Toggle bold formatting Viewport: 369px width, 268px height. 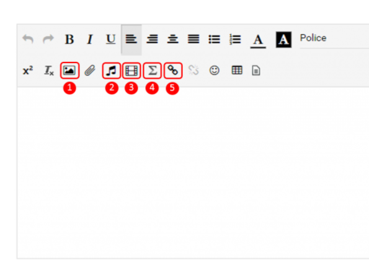69,39
